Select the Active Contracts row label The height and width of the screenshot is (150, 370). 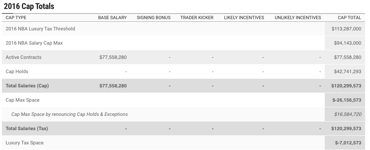point(23,57)
